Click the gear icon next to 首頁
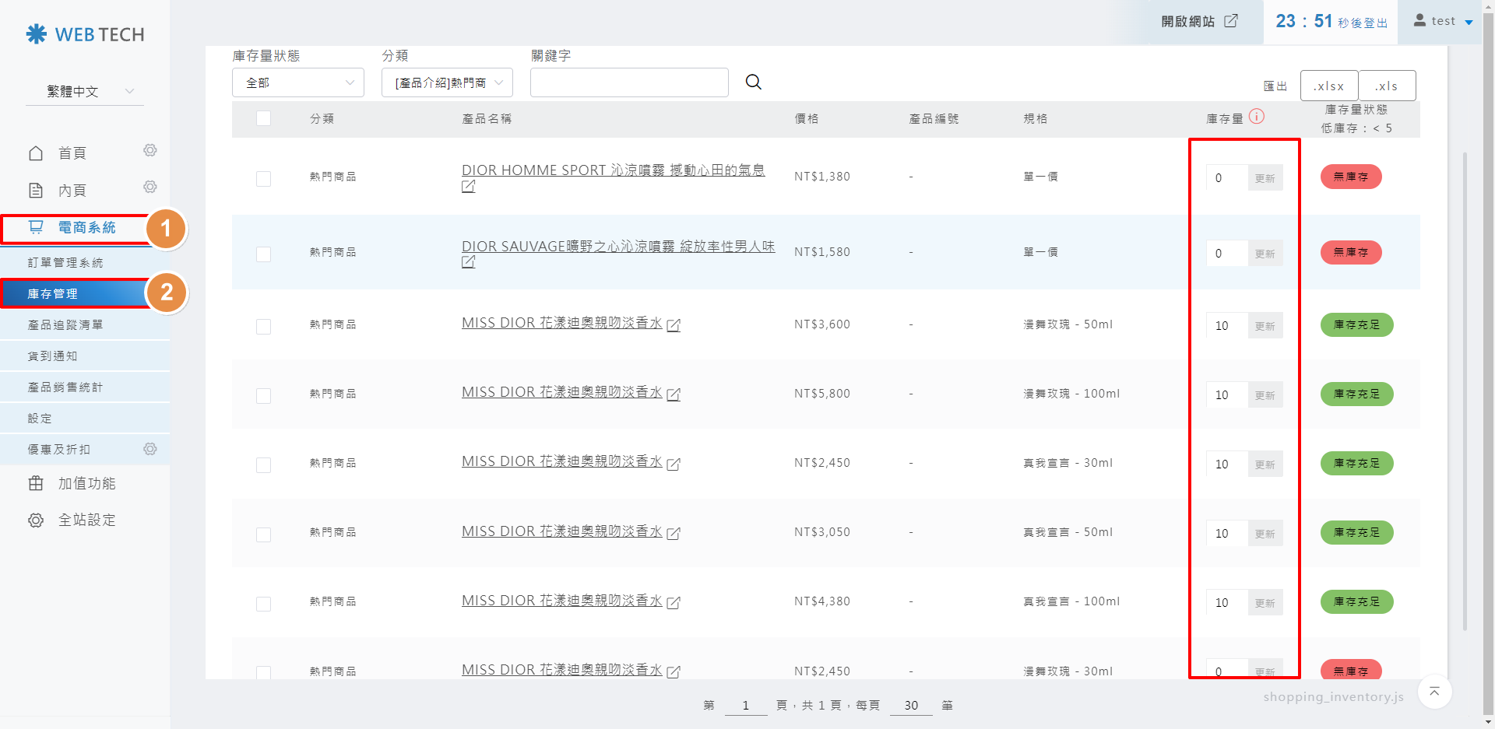 tap(150, 150)
